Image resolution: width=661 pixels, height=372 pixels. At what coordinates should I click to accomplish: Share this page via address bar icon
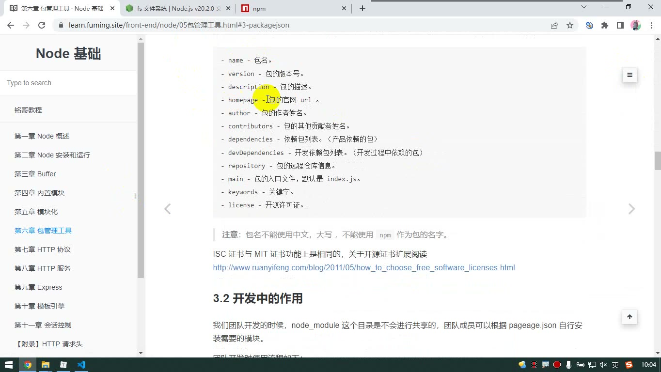(x=554, y=25)
